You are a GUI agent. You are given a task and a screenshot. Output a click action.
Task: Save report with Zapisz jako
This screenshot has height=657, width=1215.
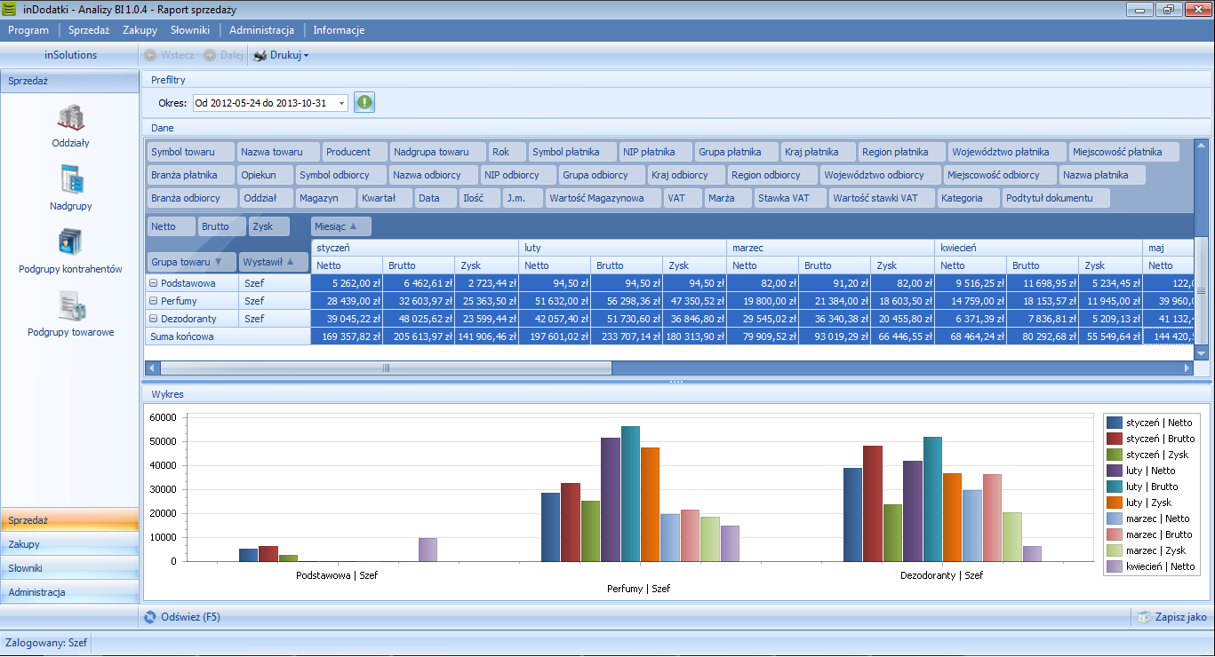click(1171, 616)
